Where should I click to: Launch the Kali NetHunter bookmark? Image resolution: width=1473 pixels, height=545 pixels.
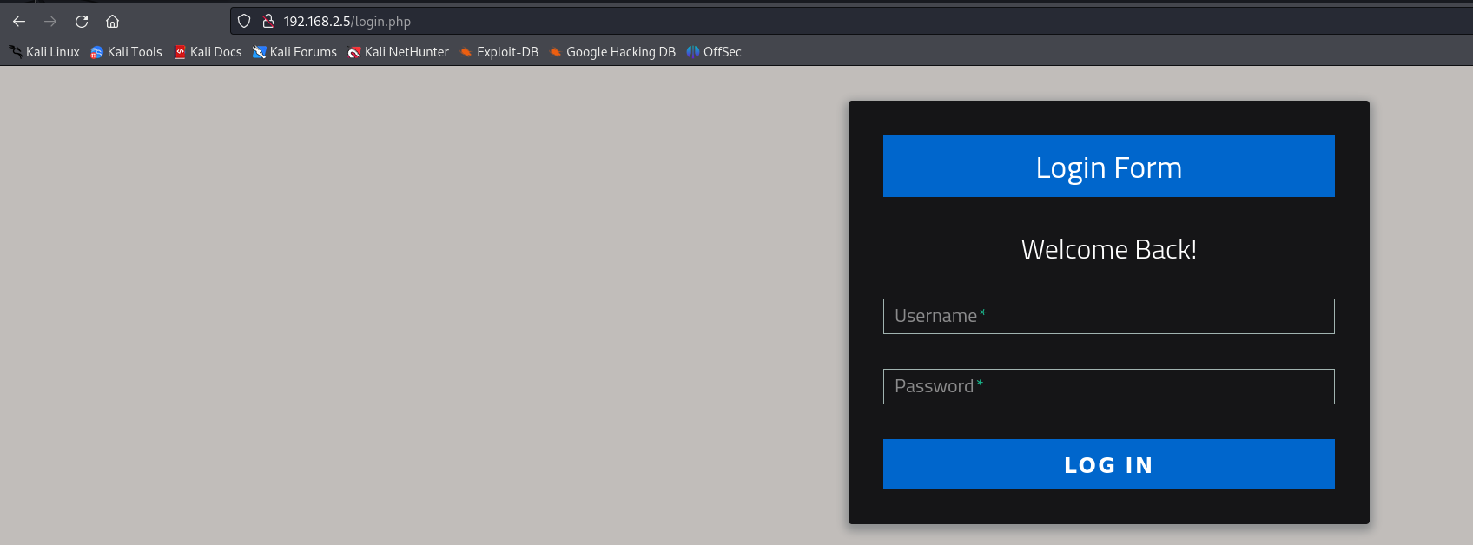398,52
